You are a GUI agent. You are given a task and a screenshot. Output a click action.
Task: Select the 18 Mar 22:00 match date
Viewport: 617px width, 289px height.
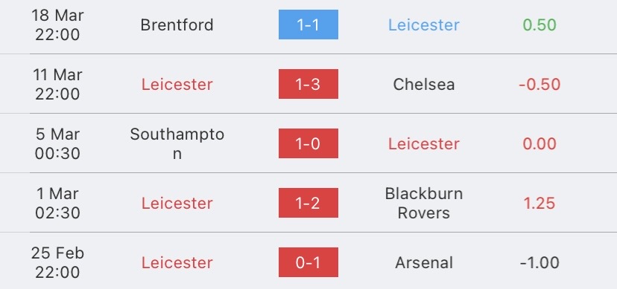tap(57, 25)
